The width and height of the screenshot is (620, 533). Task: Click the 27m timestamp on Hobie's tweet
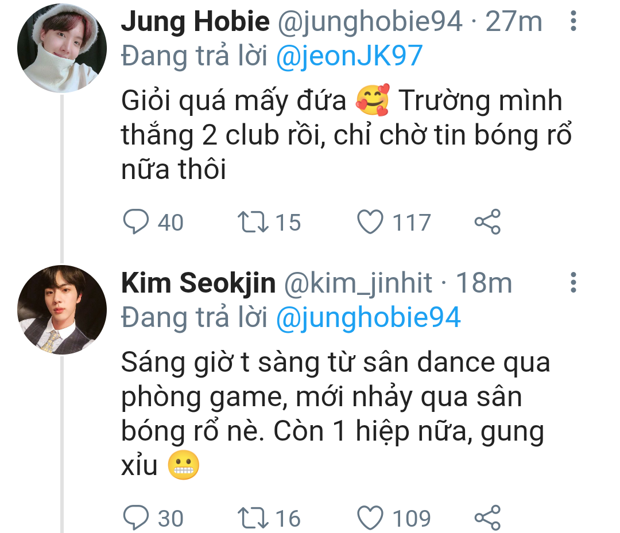(514, 22)
